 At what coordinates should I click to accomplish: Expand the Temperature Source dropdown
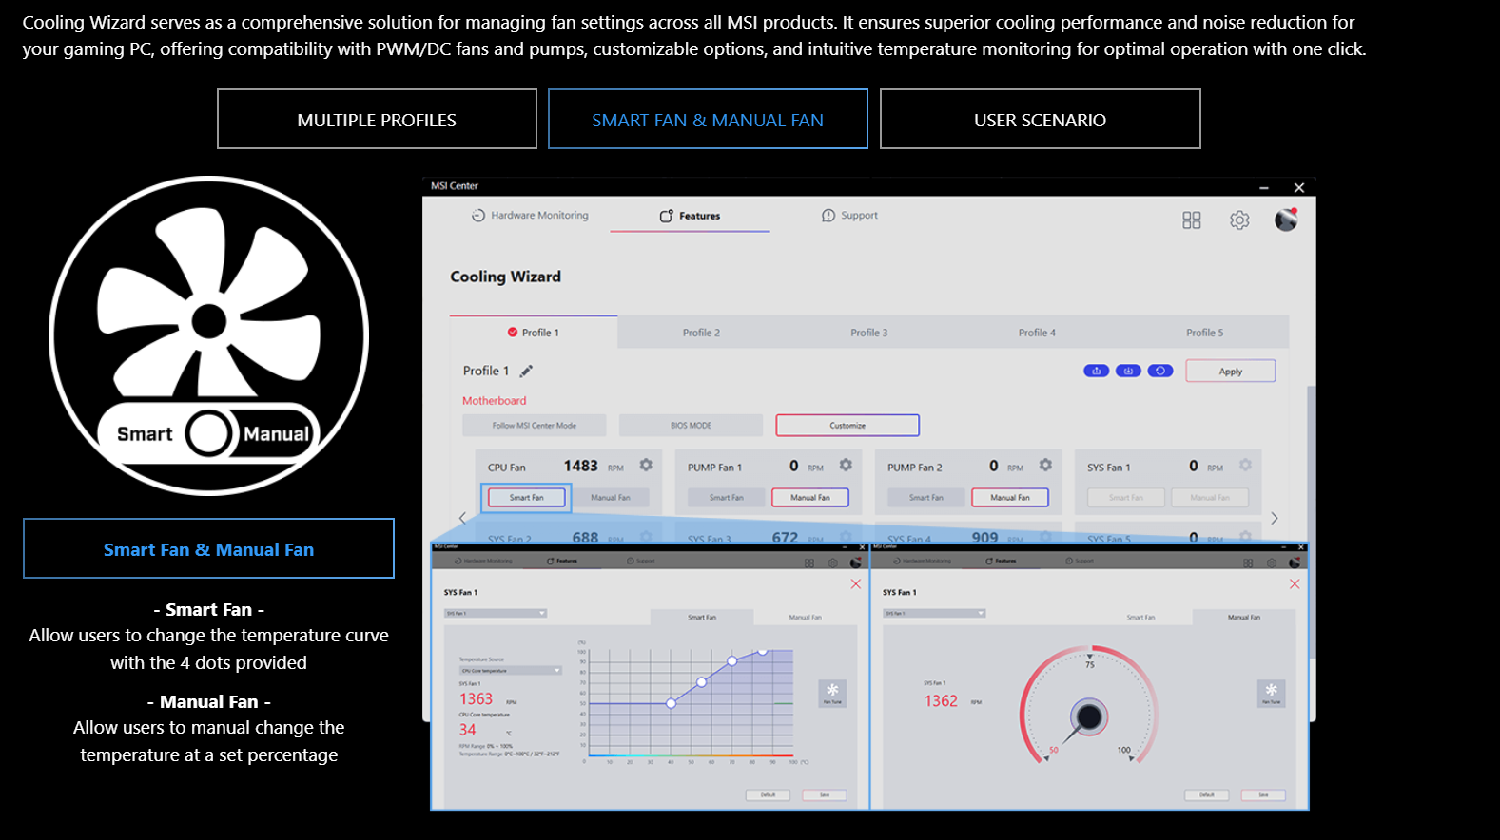tap(511, 671)
